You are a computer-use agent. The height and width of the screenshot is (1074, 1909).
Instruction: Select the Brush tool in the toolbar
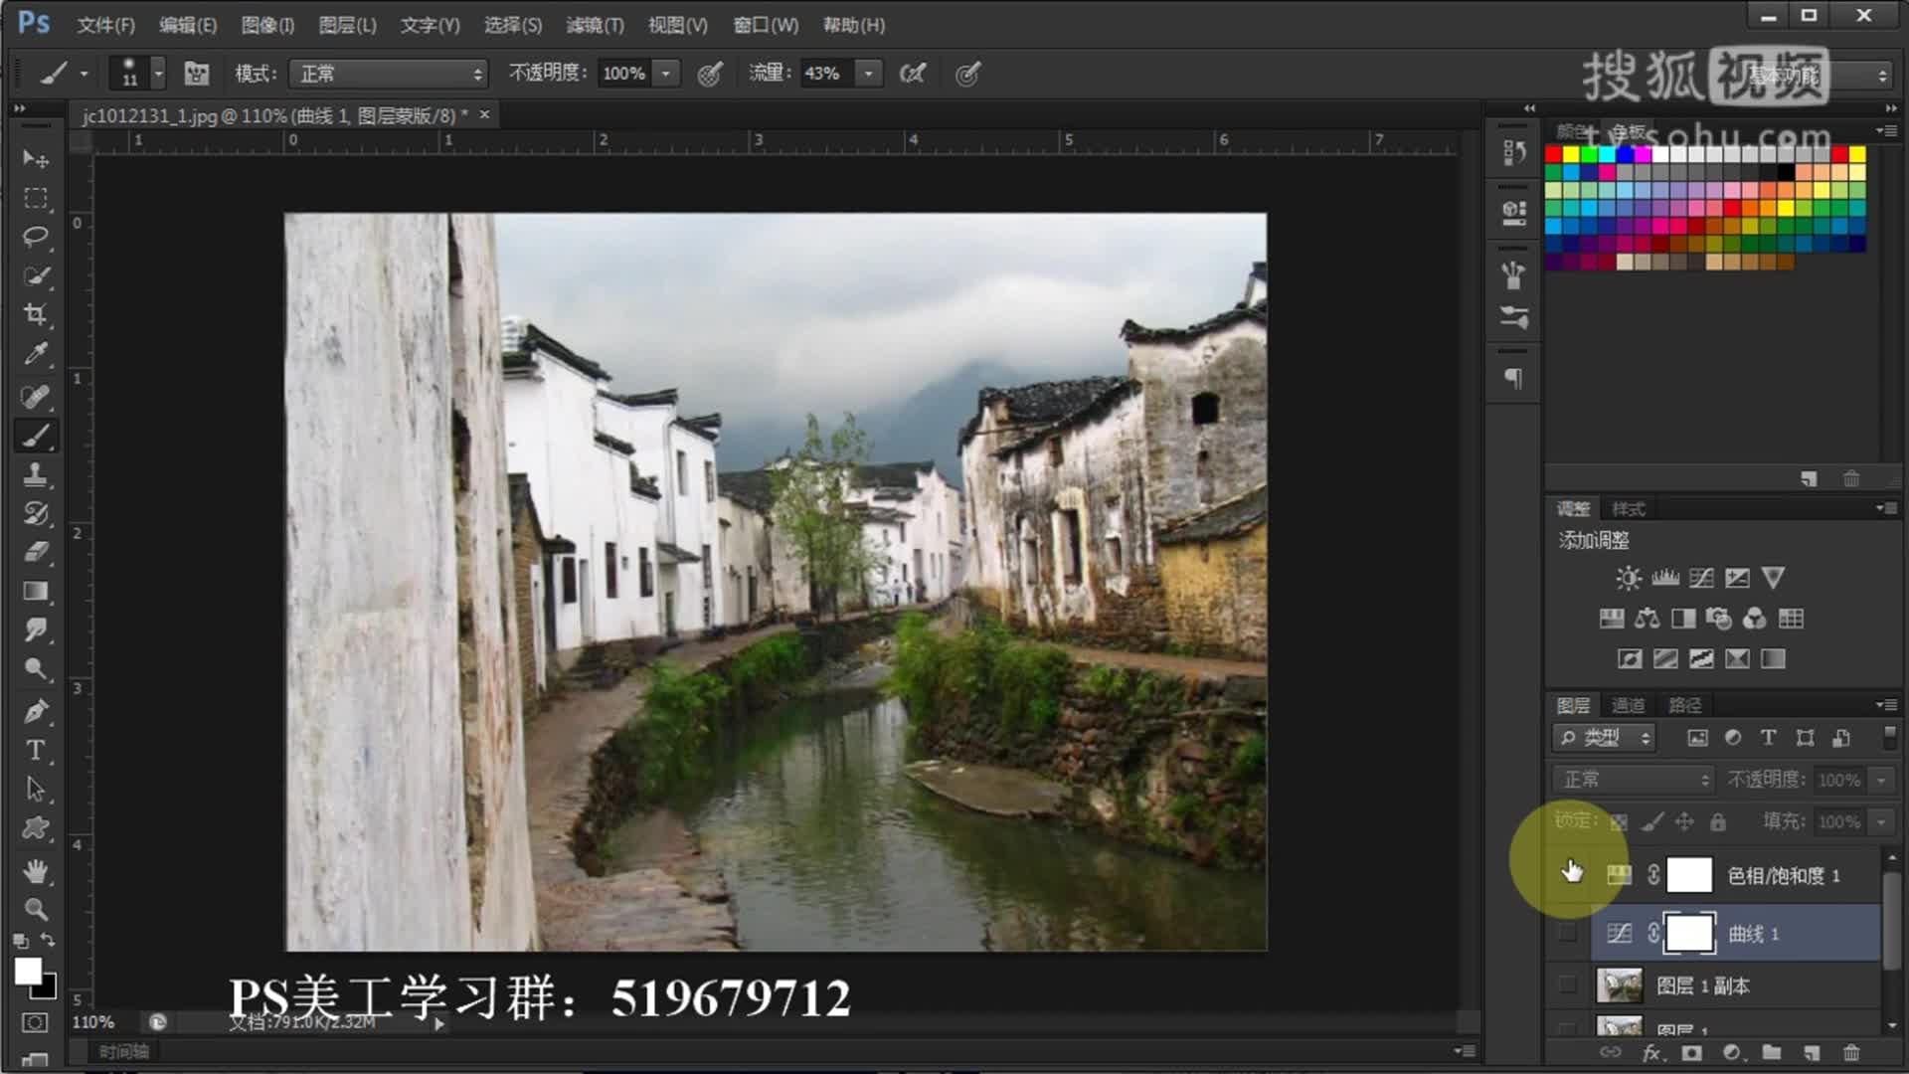click(x=36, y=435)
